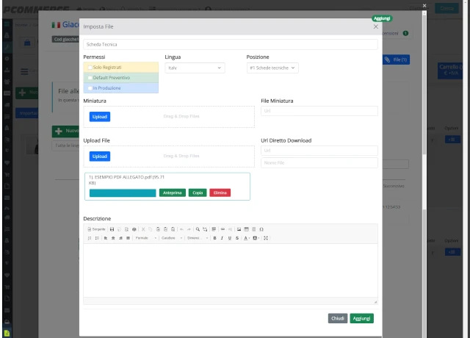Click Anteprima for the PDF file

click(x=173, y=193)
